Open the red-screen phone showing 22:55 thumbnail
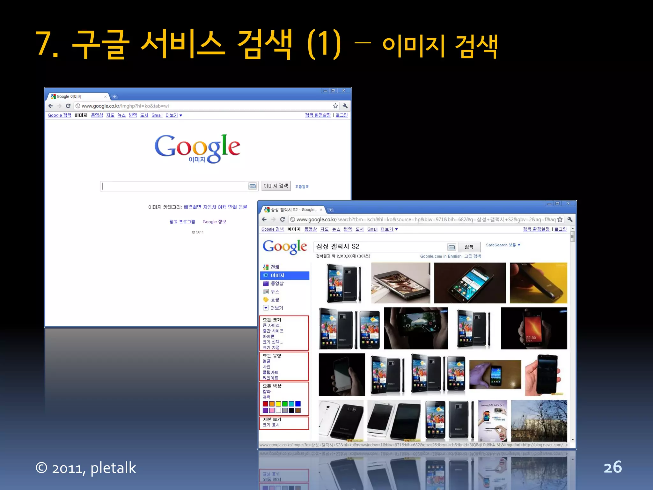Screen dimensions: 653x490 (534, 328)
